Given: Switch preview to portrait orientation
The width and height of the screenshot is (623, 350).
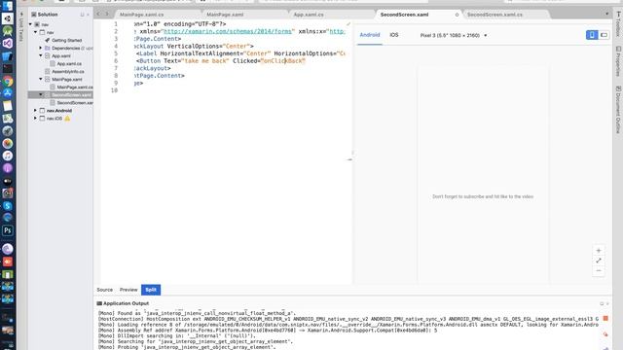Looking at the screenshot, I should pyautogui.click(x=592, y=35).
